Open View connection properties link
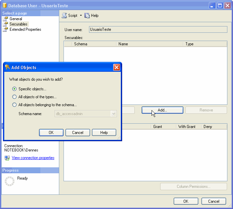The width and height of the screenshot is (233, 209). (x=33, y=158)
